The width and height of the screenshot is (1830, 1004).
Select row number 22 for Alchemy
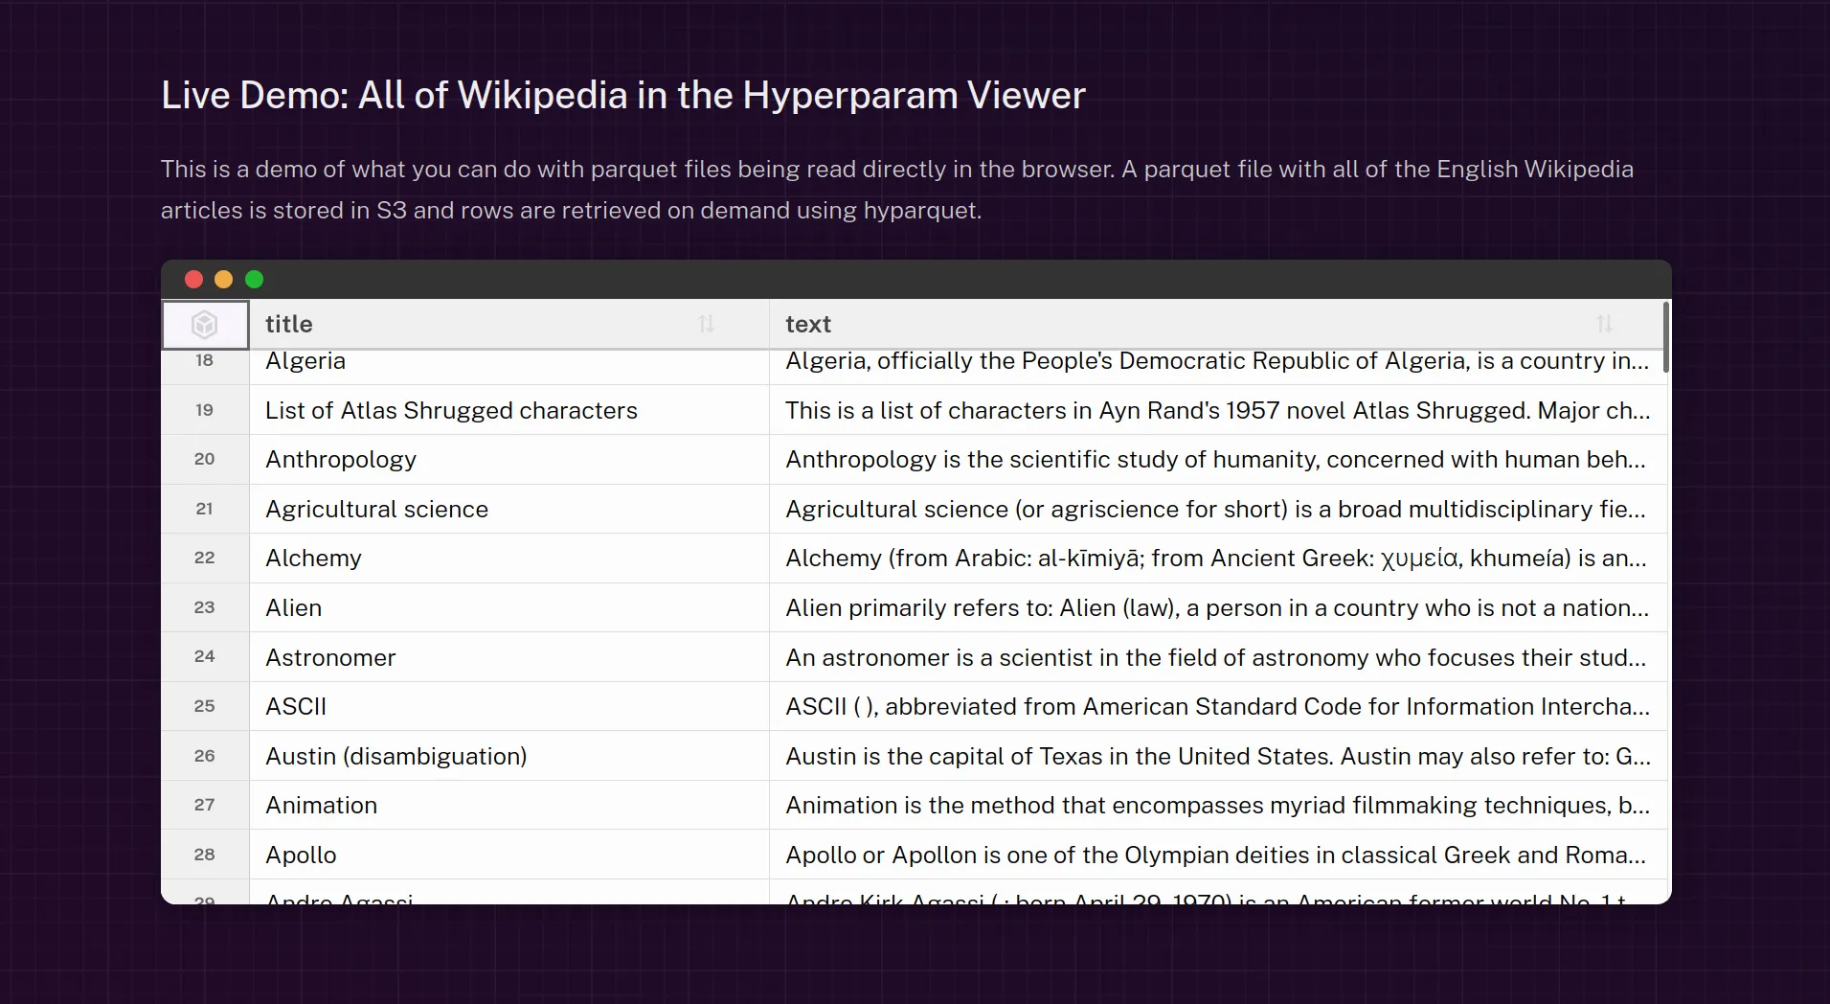204,558
